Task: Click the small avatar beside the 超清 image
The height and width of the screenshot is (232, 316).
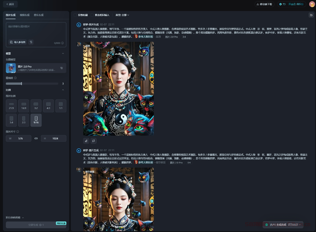Action: click(79, 44)
